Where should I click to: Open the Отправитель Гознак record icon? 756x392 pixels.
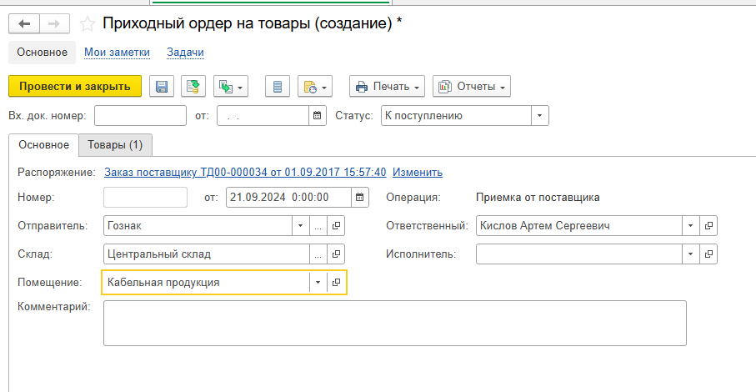pyautogui.click(x=336, y=226)
